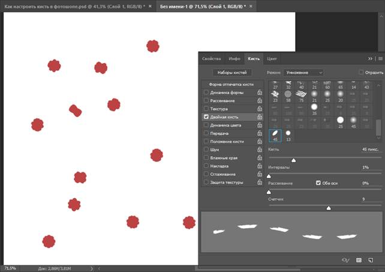Activate the Без имени-1 document tab
The width and height of the screenshot is (385, 272).
[203, 7]
